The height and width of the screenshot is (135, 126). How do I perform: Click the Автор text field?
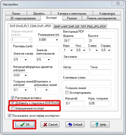tap(76, 72)
